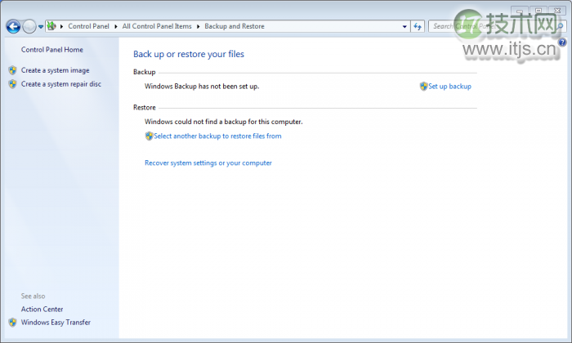Expand the arrow after All Control Panel Items

coord(198,26)
